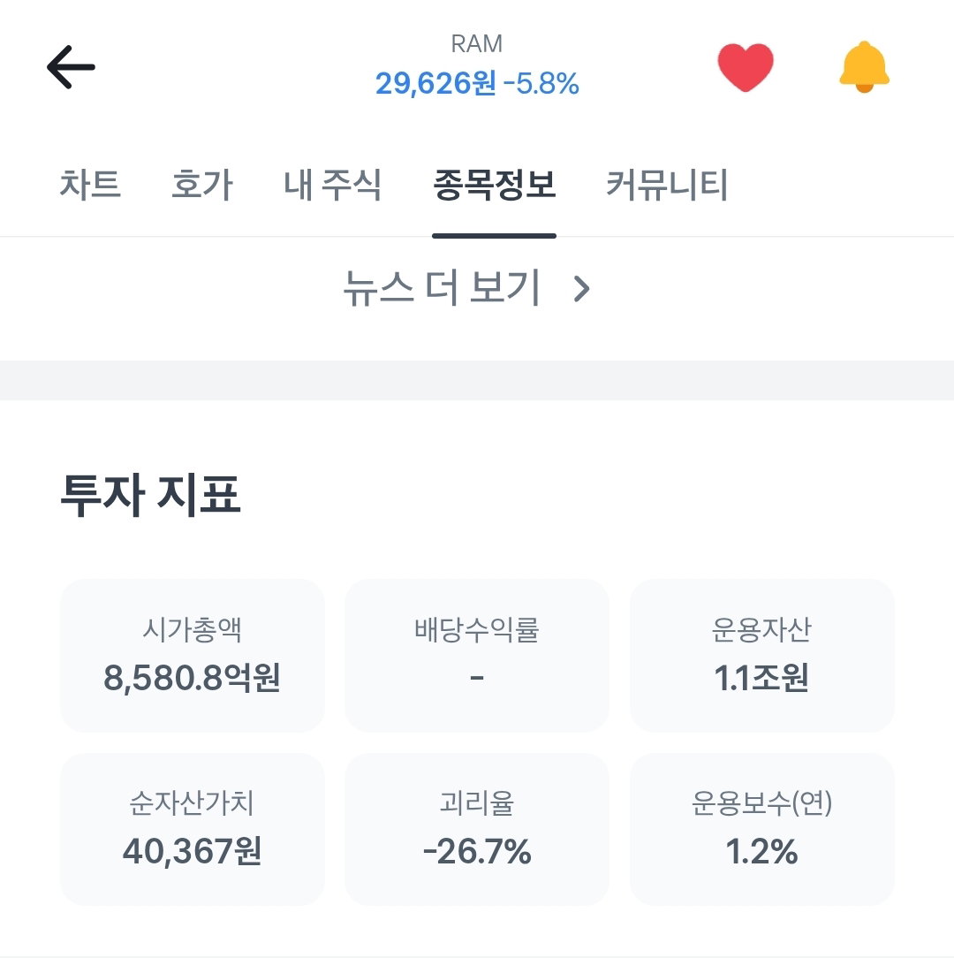Screen dimensions: 954x958
Task: Tap the 운용보수(연) 1.2% card
Action: 761,829
